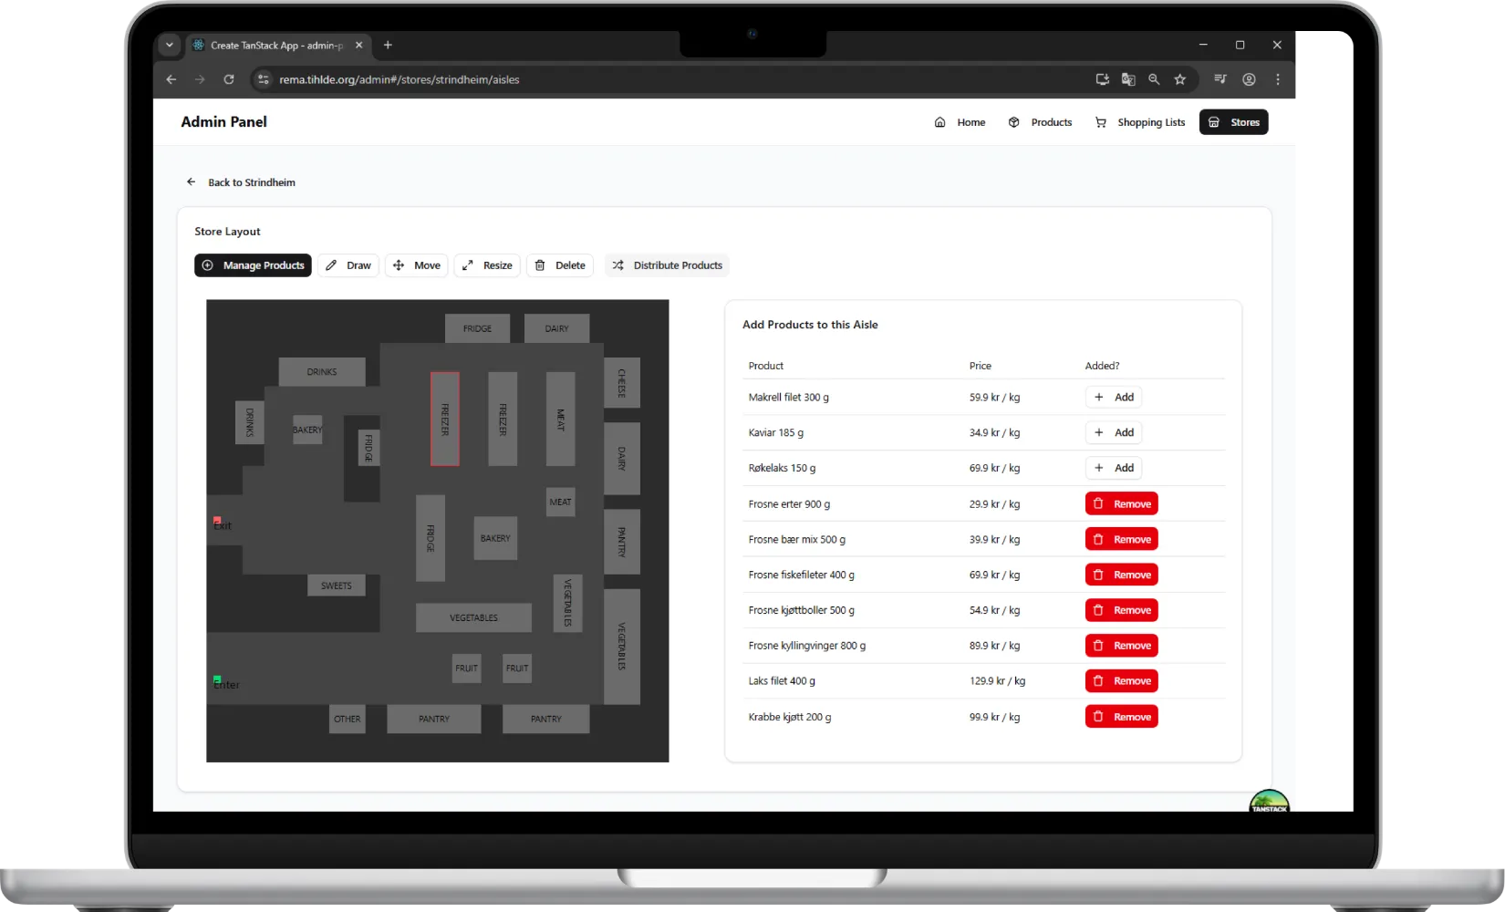Go back to Strindheim

[x=241, y=182]
